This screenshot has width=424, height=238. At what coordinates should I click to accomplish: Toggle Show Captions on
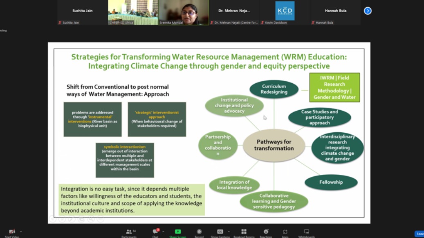point(220,232)
